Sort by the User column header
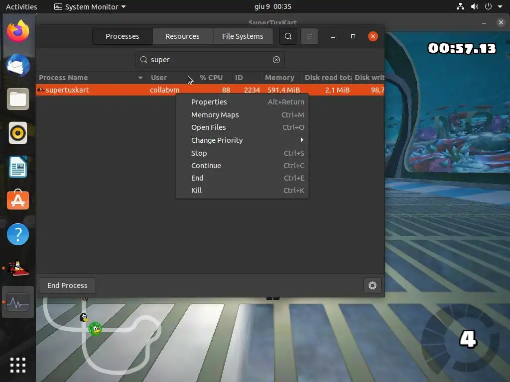Image resolution: width=510 pixels, height=382 pixels. (159, 78)
